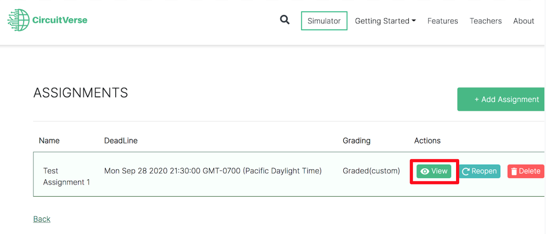
Task: Select the Test Assignment 1 name cell
Action: point(66,176)
